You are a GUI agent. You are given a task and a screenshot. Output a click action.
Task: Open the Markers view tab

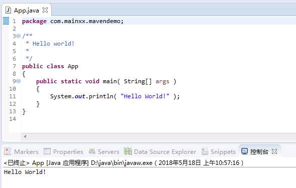click(22, 151)
